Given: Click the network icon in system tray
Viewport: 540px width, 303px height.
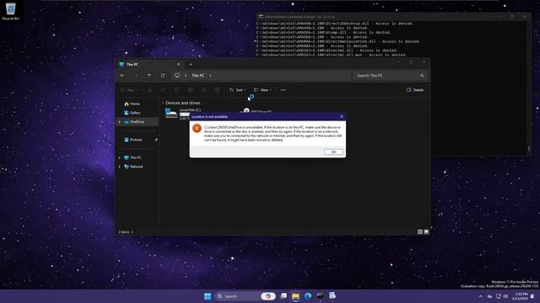Looking at the screenshot, I should (x=499, y=296).
